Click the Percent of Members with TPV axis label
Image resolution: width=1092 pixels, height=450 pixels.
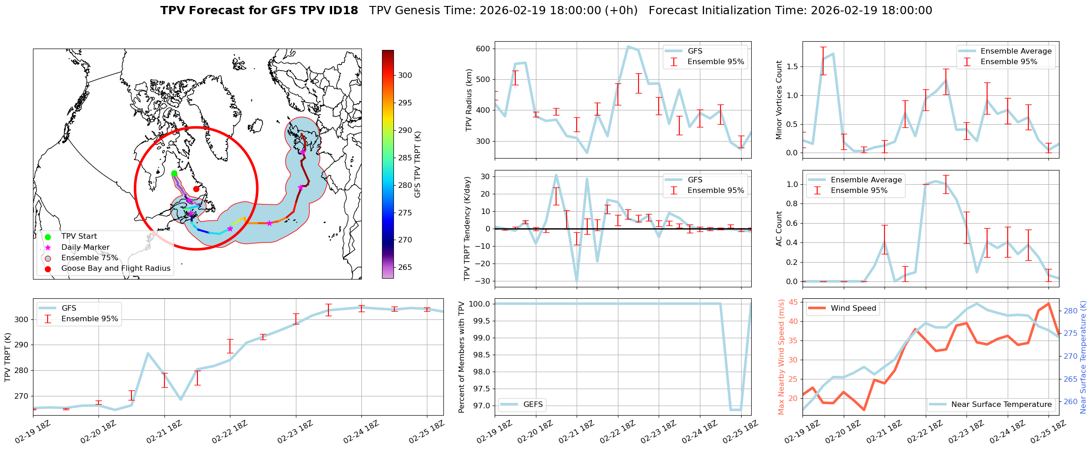tap(462, 357)
